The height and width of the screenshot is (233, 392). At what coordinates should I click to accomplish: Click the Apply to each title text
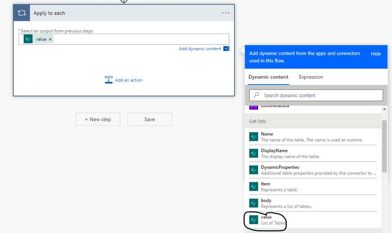click(x=49, y=13)
